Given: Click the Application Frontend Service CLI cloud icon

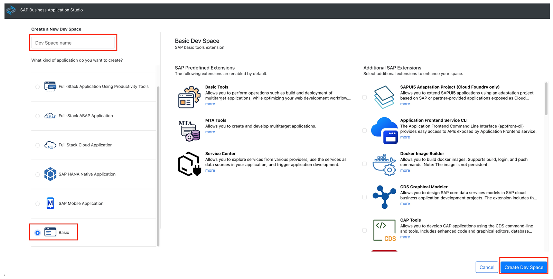Looking at the screenshot, I should pos(384,130).
